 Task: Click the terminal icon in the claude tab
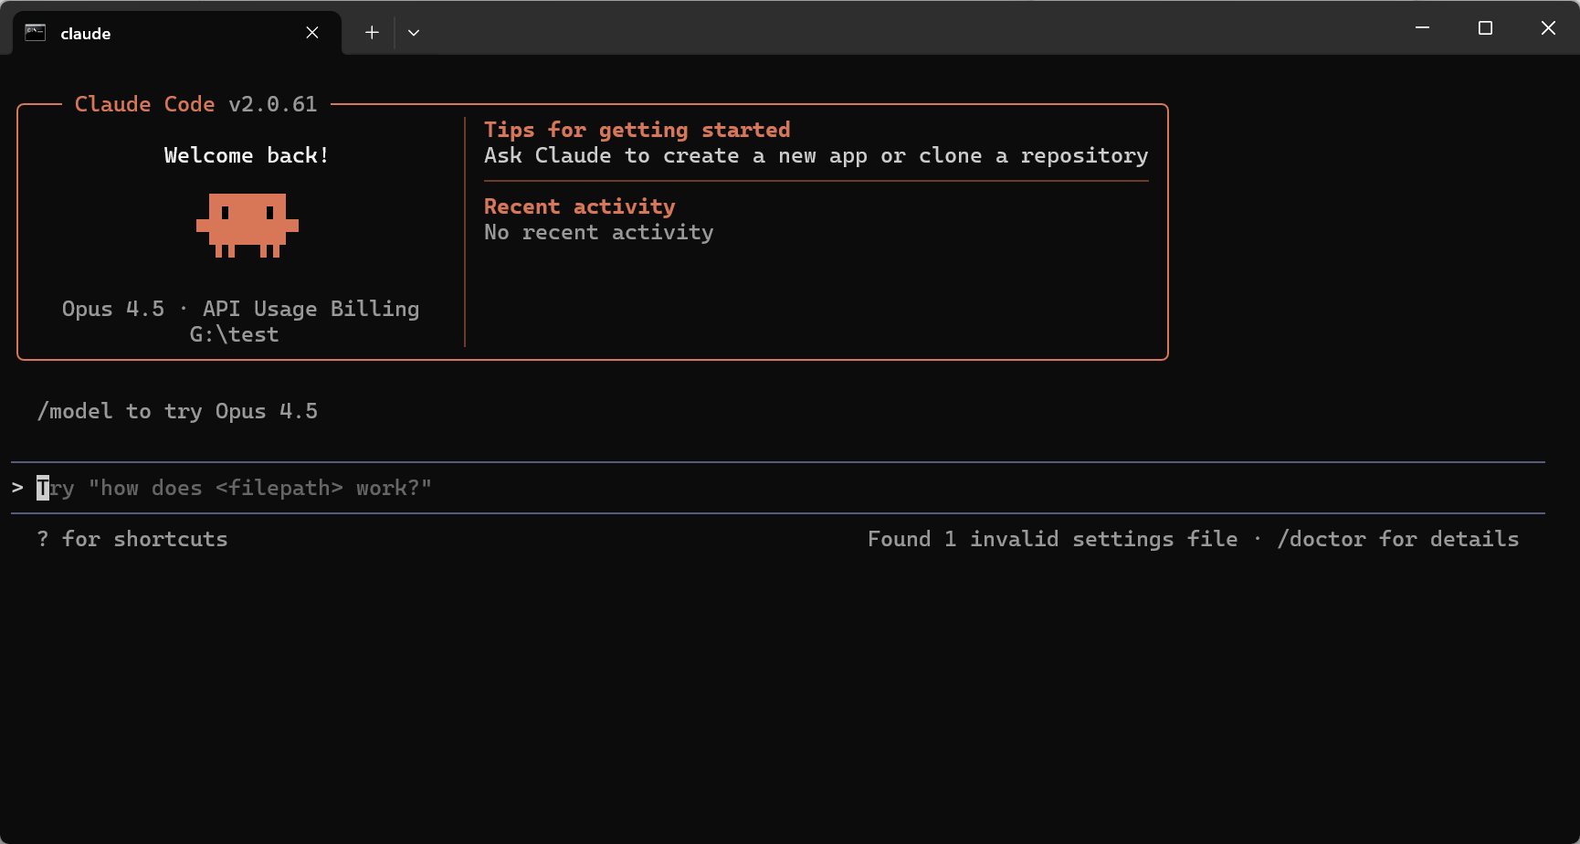[36, 33]
